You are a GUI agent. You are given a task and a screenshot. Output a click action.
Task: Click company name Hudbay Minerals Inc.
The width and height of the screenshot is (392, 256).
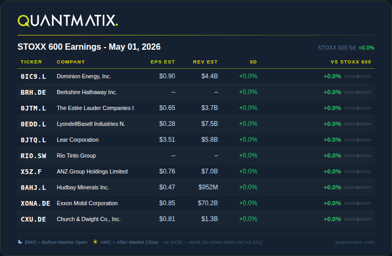click(x=83, y=187)
